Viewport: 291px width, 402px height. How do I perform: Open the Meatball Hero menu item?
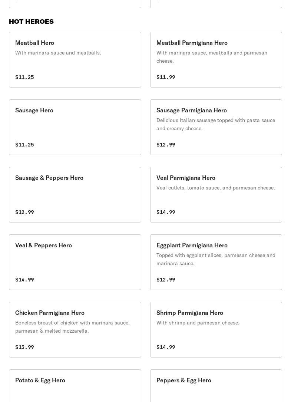(x=75, y=60)
